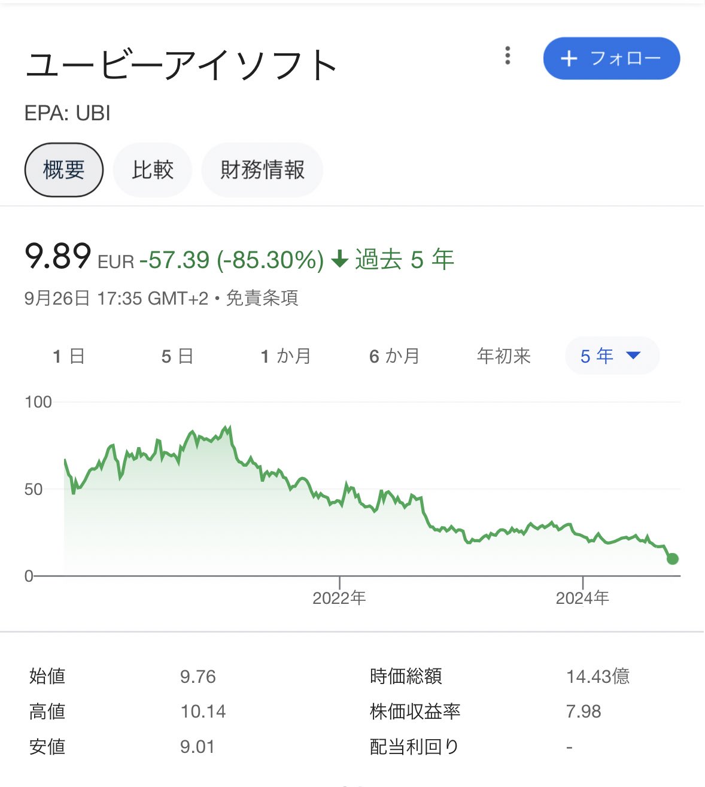Click the dropdown arrow beside 5 年
The height and width of the screenshot is (787, 705).
tap(633, 355)
